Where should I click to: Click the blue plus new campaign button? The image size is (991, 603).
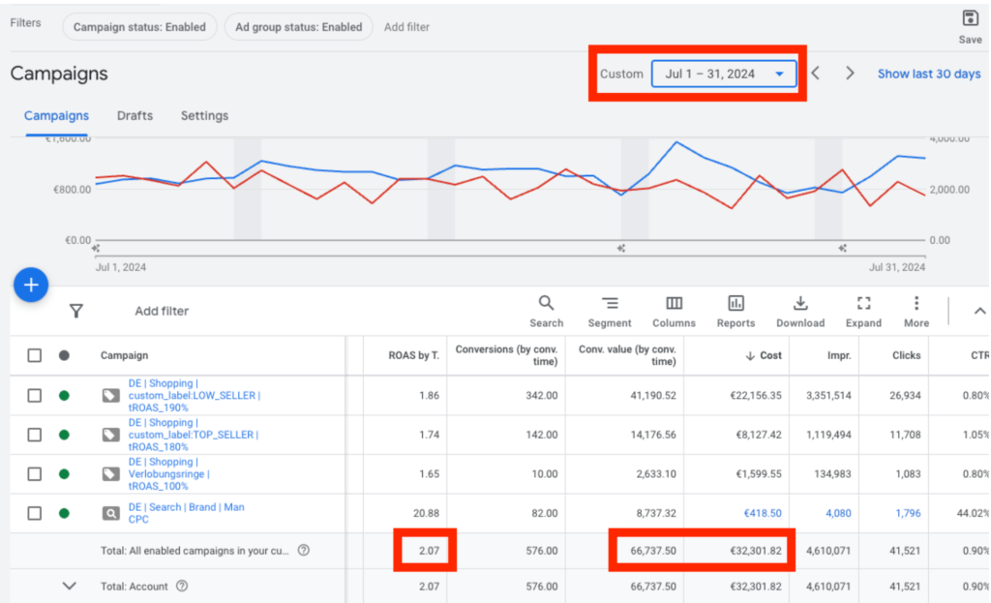point(31,285)
